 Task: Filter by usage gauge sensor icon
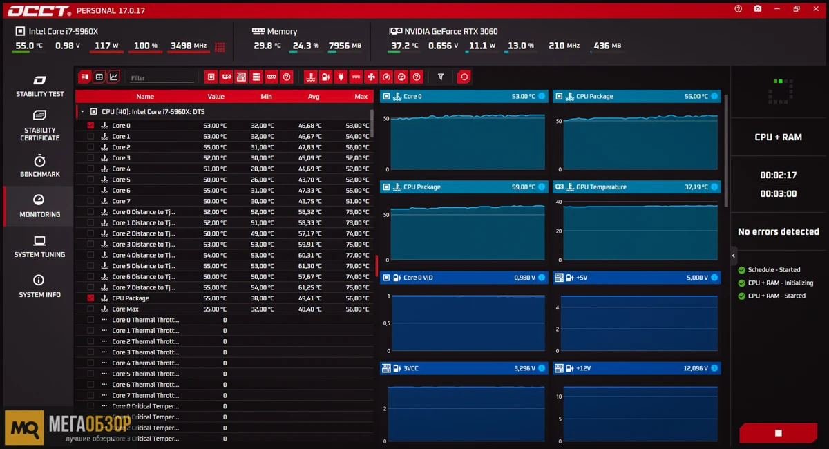coord(386,77)
